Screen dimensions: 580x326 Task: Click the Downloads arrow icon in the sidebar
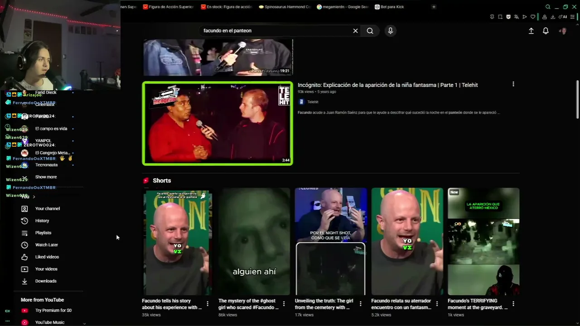[x=25, y=281]
